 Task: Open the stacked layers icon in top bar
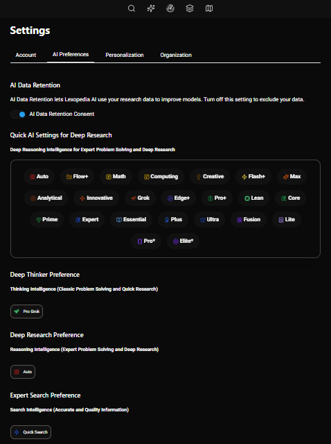coord(190,8)
